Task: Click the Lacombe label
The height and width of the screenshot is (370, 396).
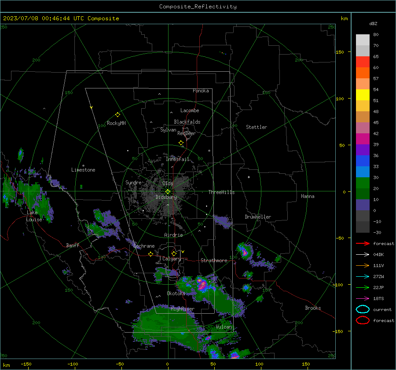Action: coord(190,110)
